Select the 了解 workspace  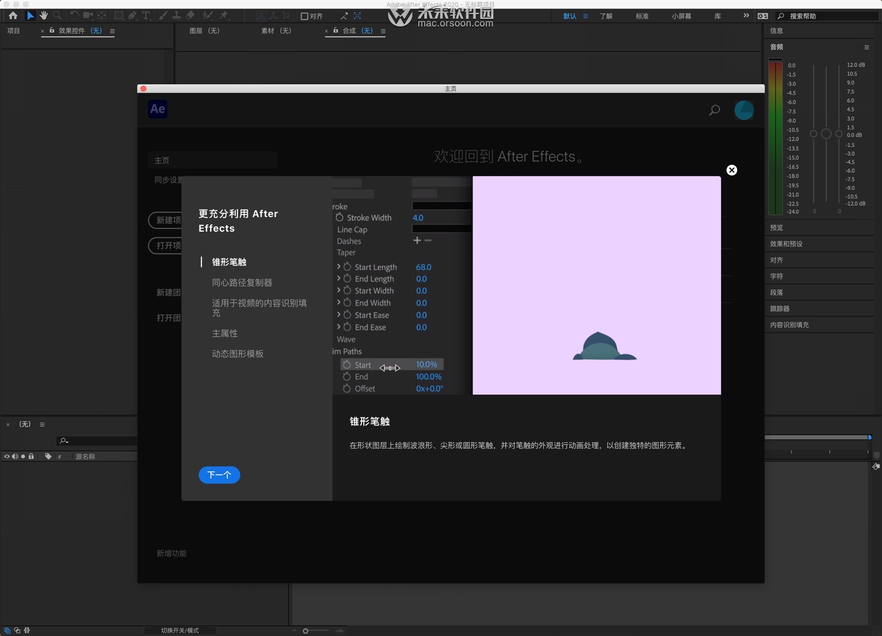[606, 16]
